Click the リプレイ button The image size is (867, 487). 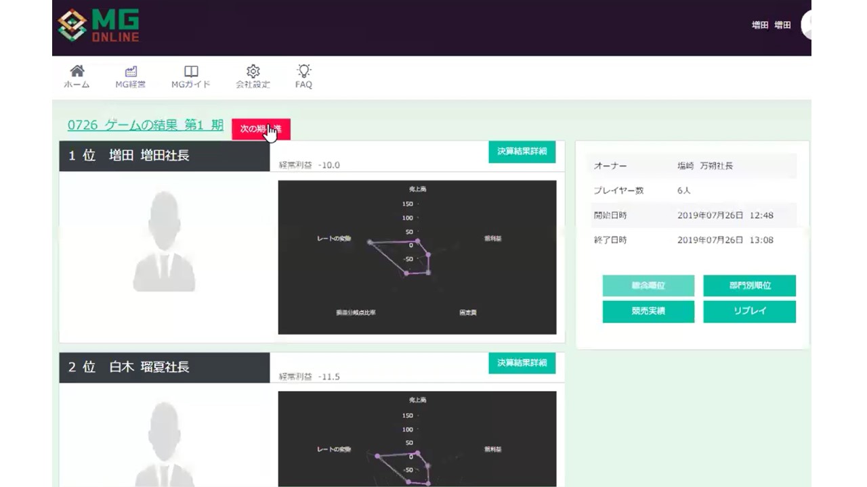coord(749,311)
